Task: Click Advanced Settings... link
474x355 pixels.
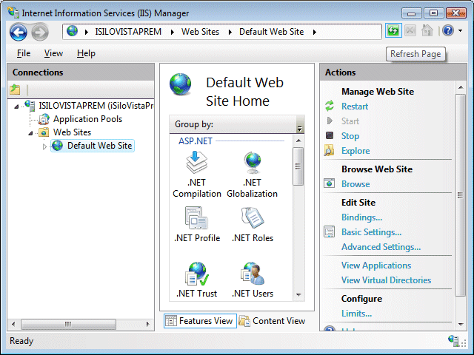Action: click(x=381, y=247)
